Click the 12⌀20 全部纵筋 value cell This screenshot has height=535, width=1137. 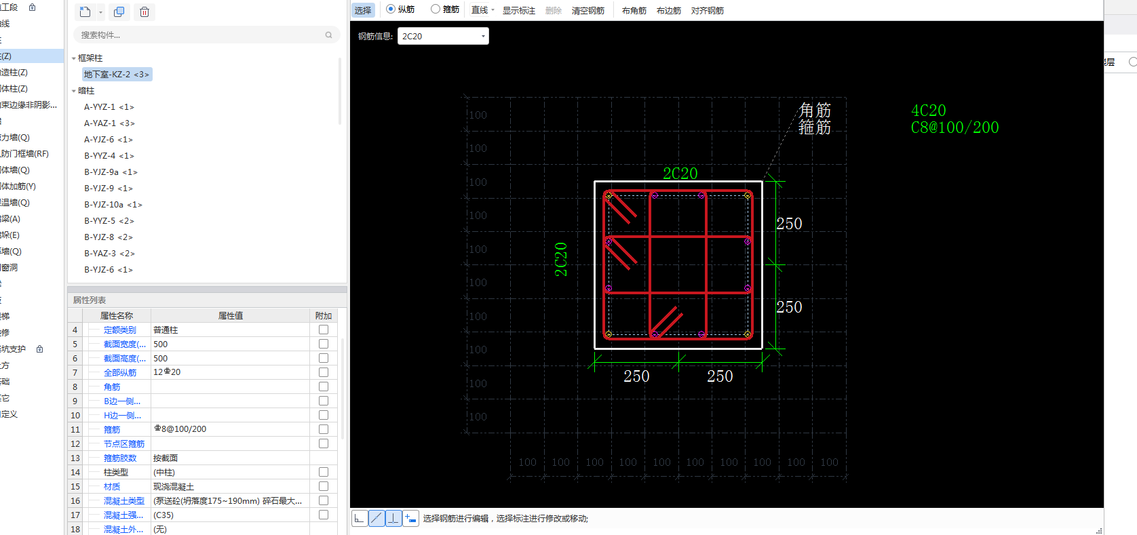coord(230,372)
